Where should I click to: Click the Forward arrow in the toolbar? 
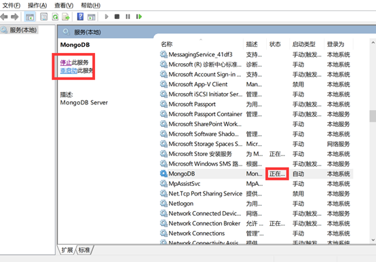15,17
